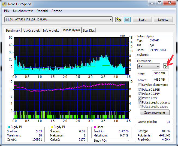Click the Prędkość 4.09 X value
Screen dimensions: 178x146
click(x=166, y=139)
